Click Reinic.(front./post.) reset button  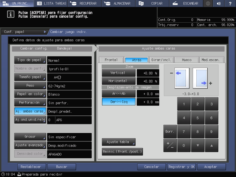(122, 151)
